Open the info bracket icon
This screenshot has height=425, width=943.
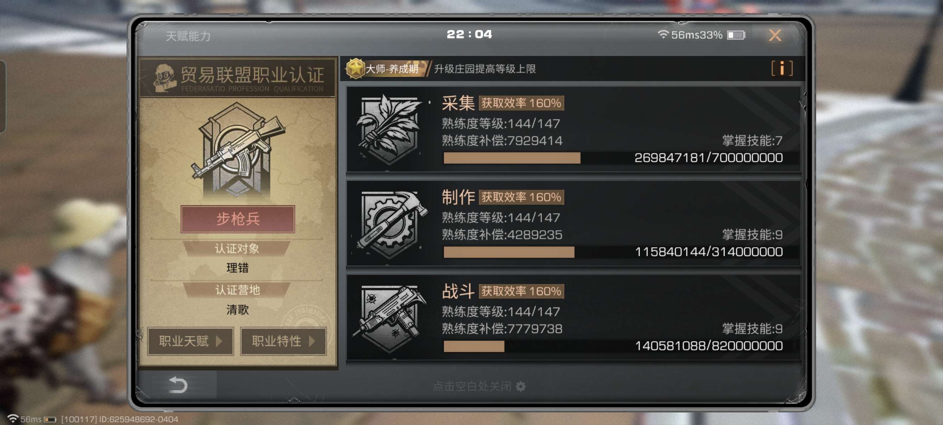782,68
